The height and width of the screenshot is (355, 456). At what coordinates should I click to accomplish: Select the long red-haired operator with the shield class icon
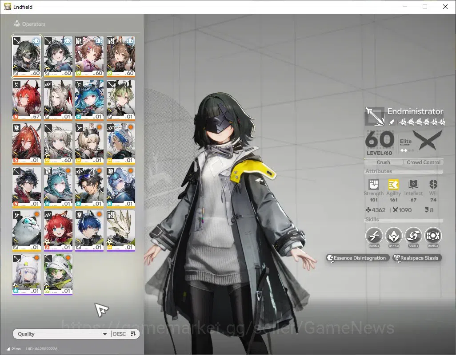pos(27,144)
